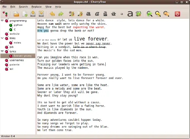Click the bold words 'can wait'

click(x=55, y=24)
